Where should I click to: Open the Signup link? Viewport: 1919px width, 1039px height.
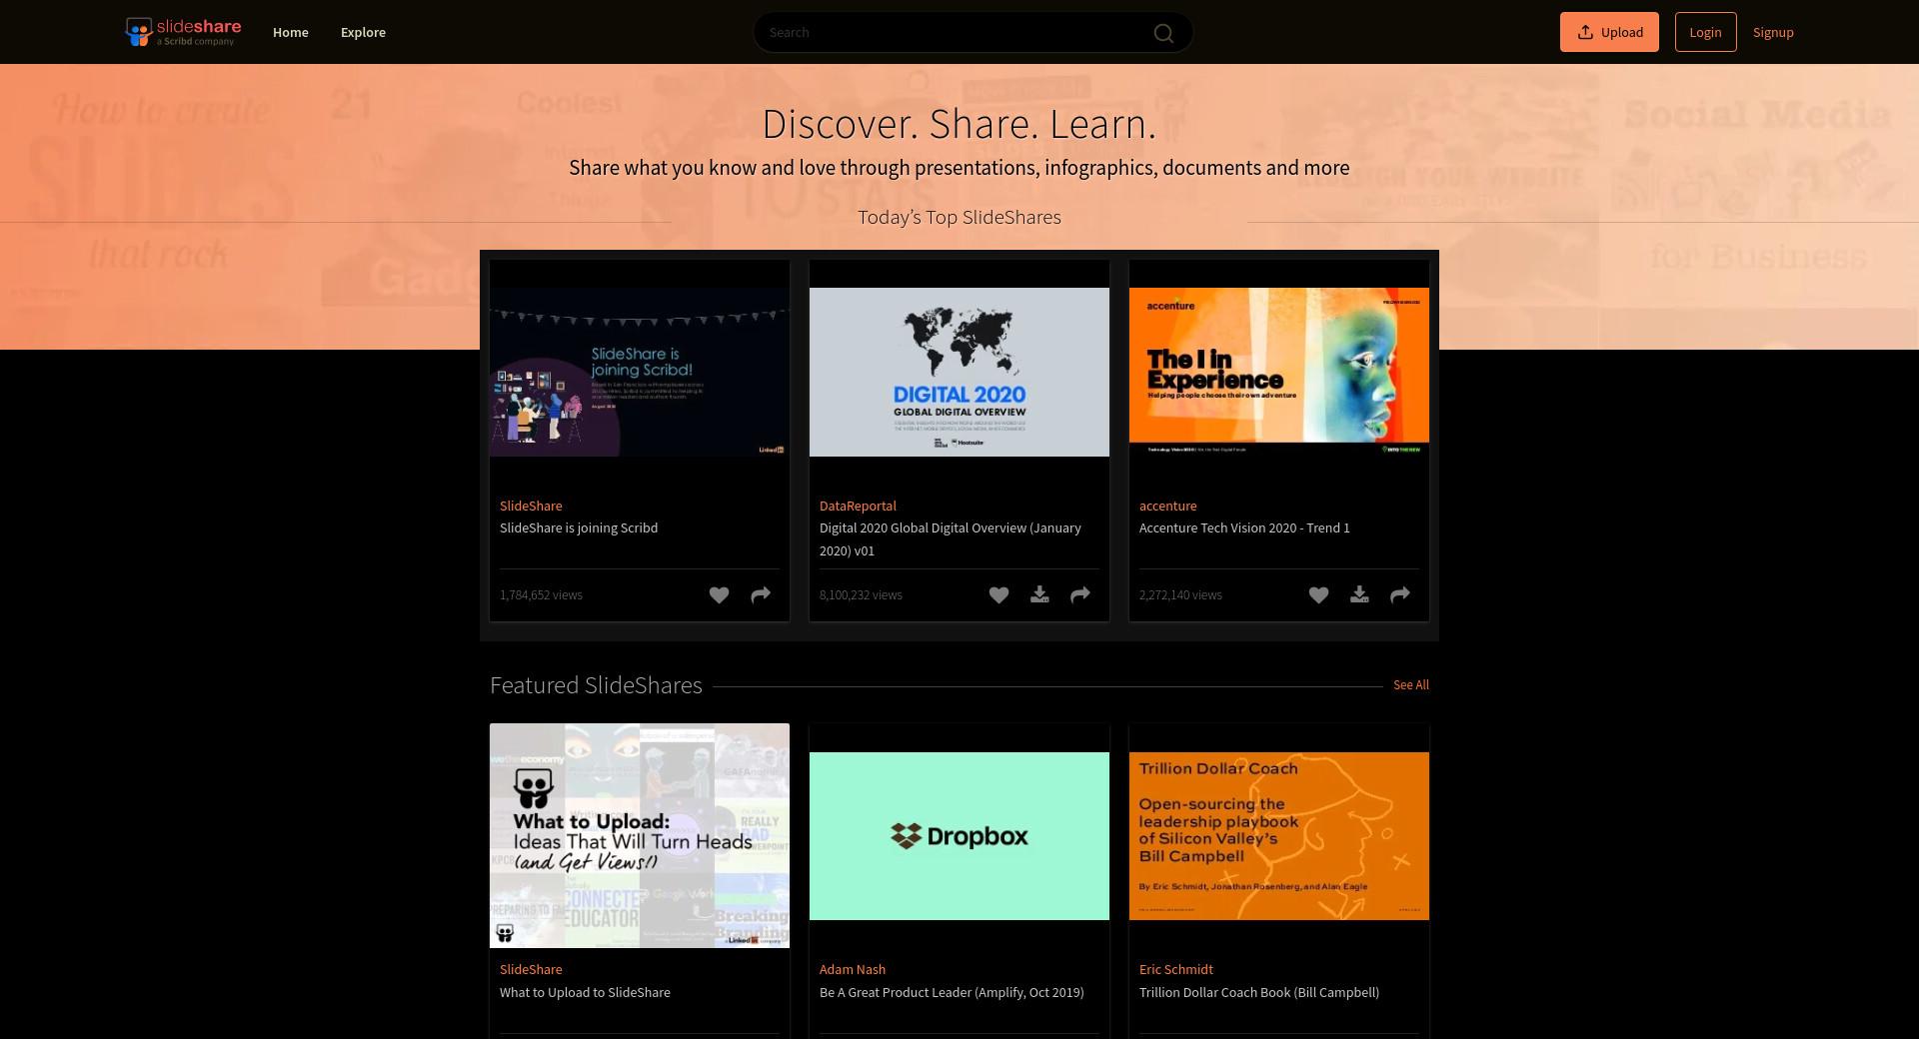coord(1773,32)
